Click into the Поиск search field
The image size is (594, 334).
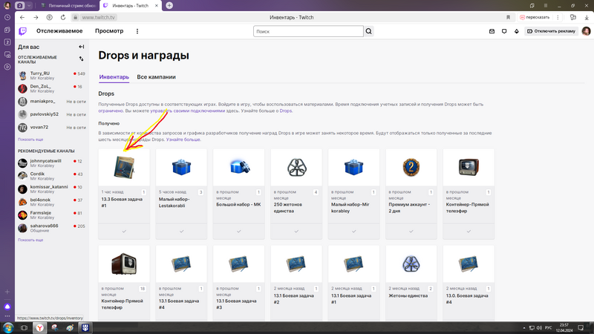coord(308,31)
